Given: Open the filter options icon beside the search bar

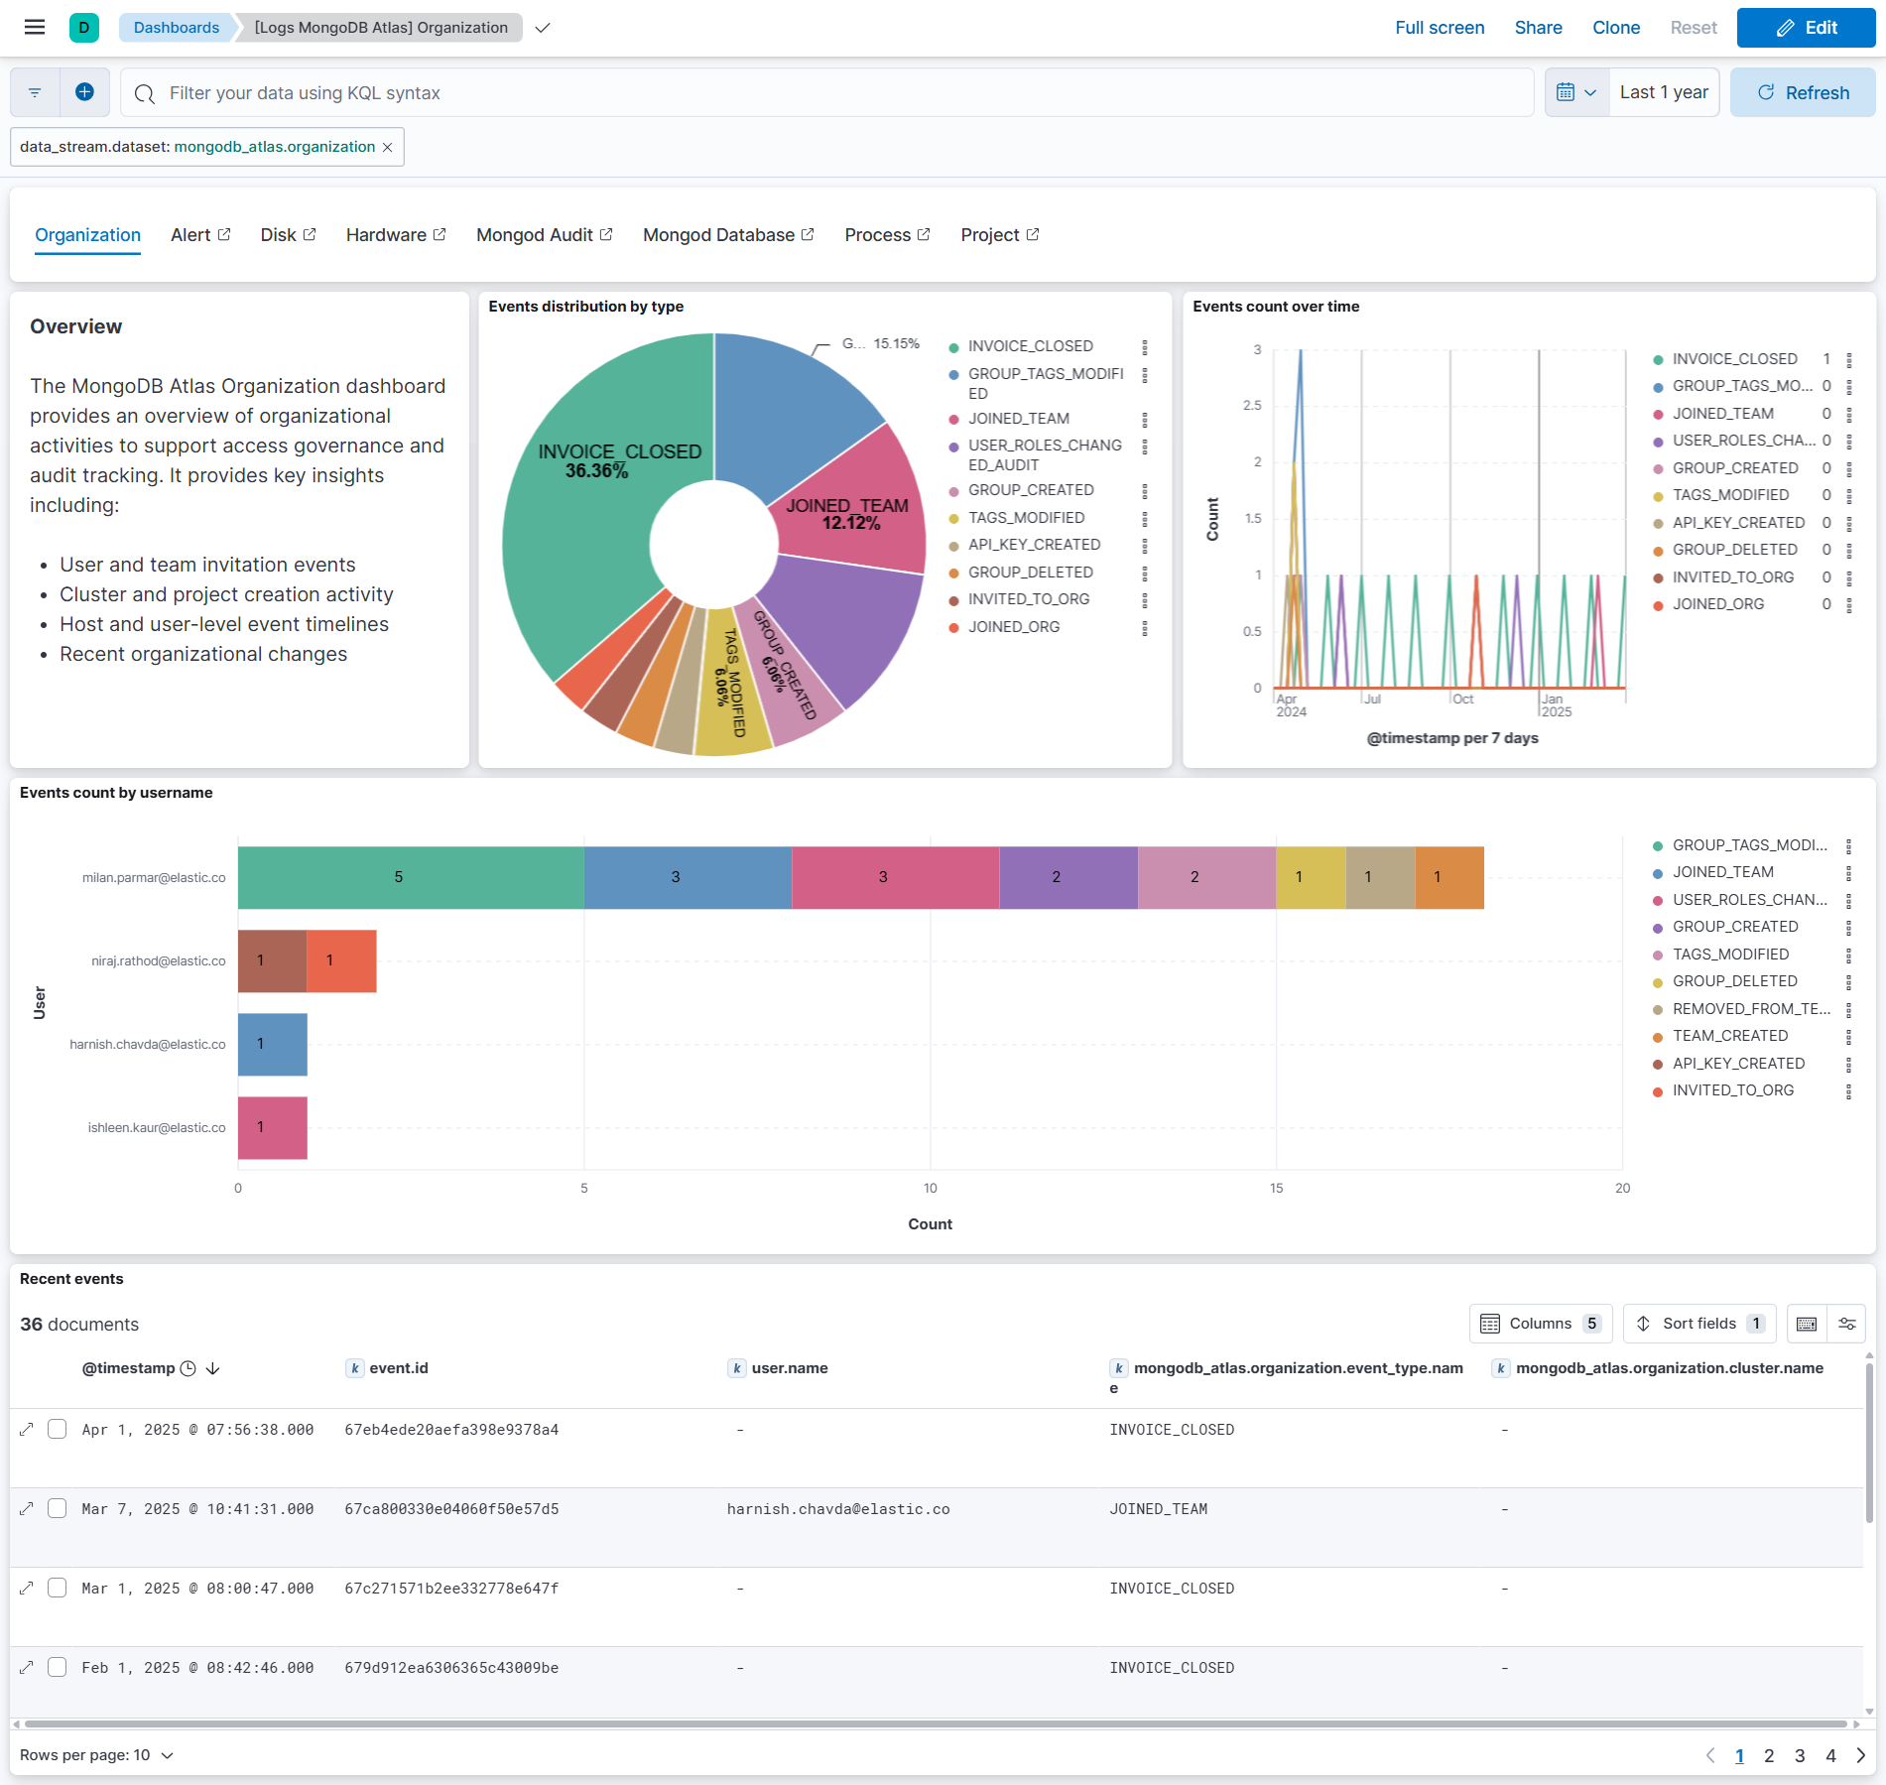Looking at the screenshot, I should coord(34,91).
